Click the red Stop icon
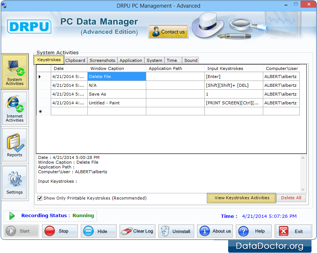The image size is (317, 253). tap(49, 231)
